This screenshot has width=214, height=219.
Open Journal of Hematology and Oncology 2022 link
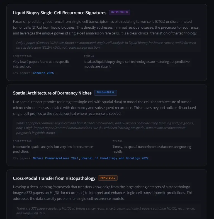[115, 158]
